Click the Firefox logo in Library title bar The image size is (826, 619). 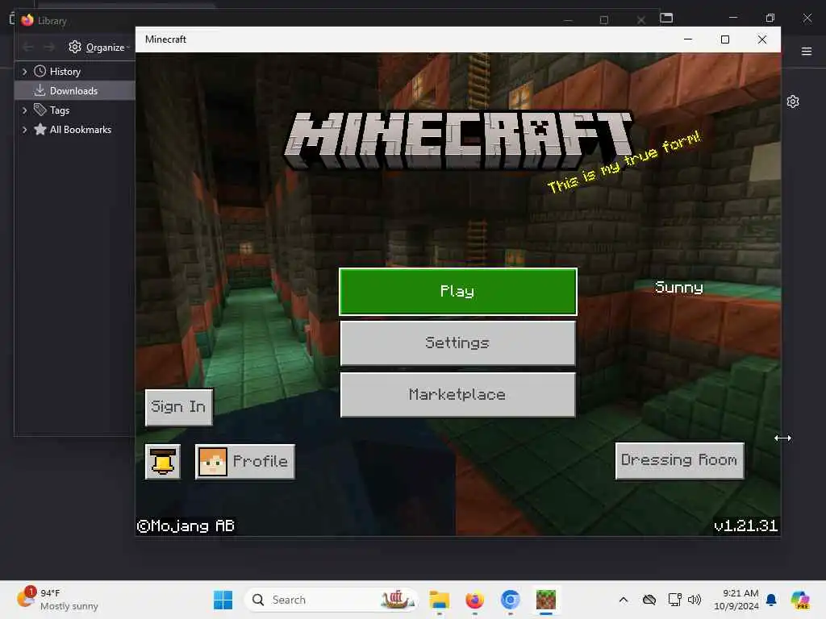coord(27,20)
